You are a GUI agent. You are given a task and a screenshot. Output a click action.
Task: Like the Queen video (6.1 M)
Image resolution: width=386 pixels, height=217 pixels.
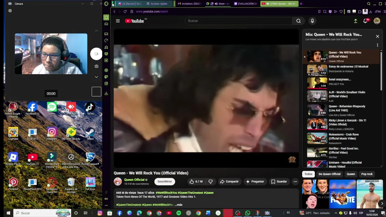click(x=196, y=181)
